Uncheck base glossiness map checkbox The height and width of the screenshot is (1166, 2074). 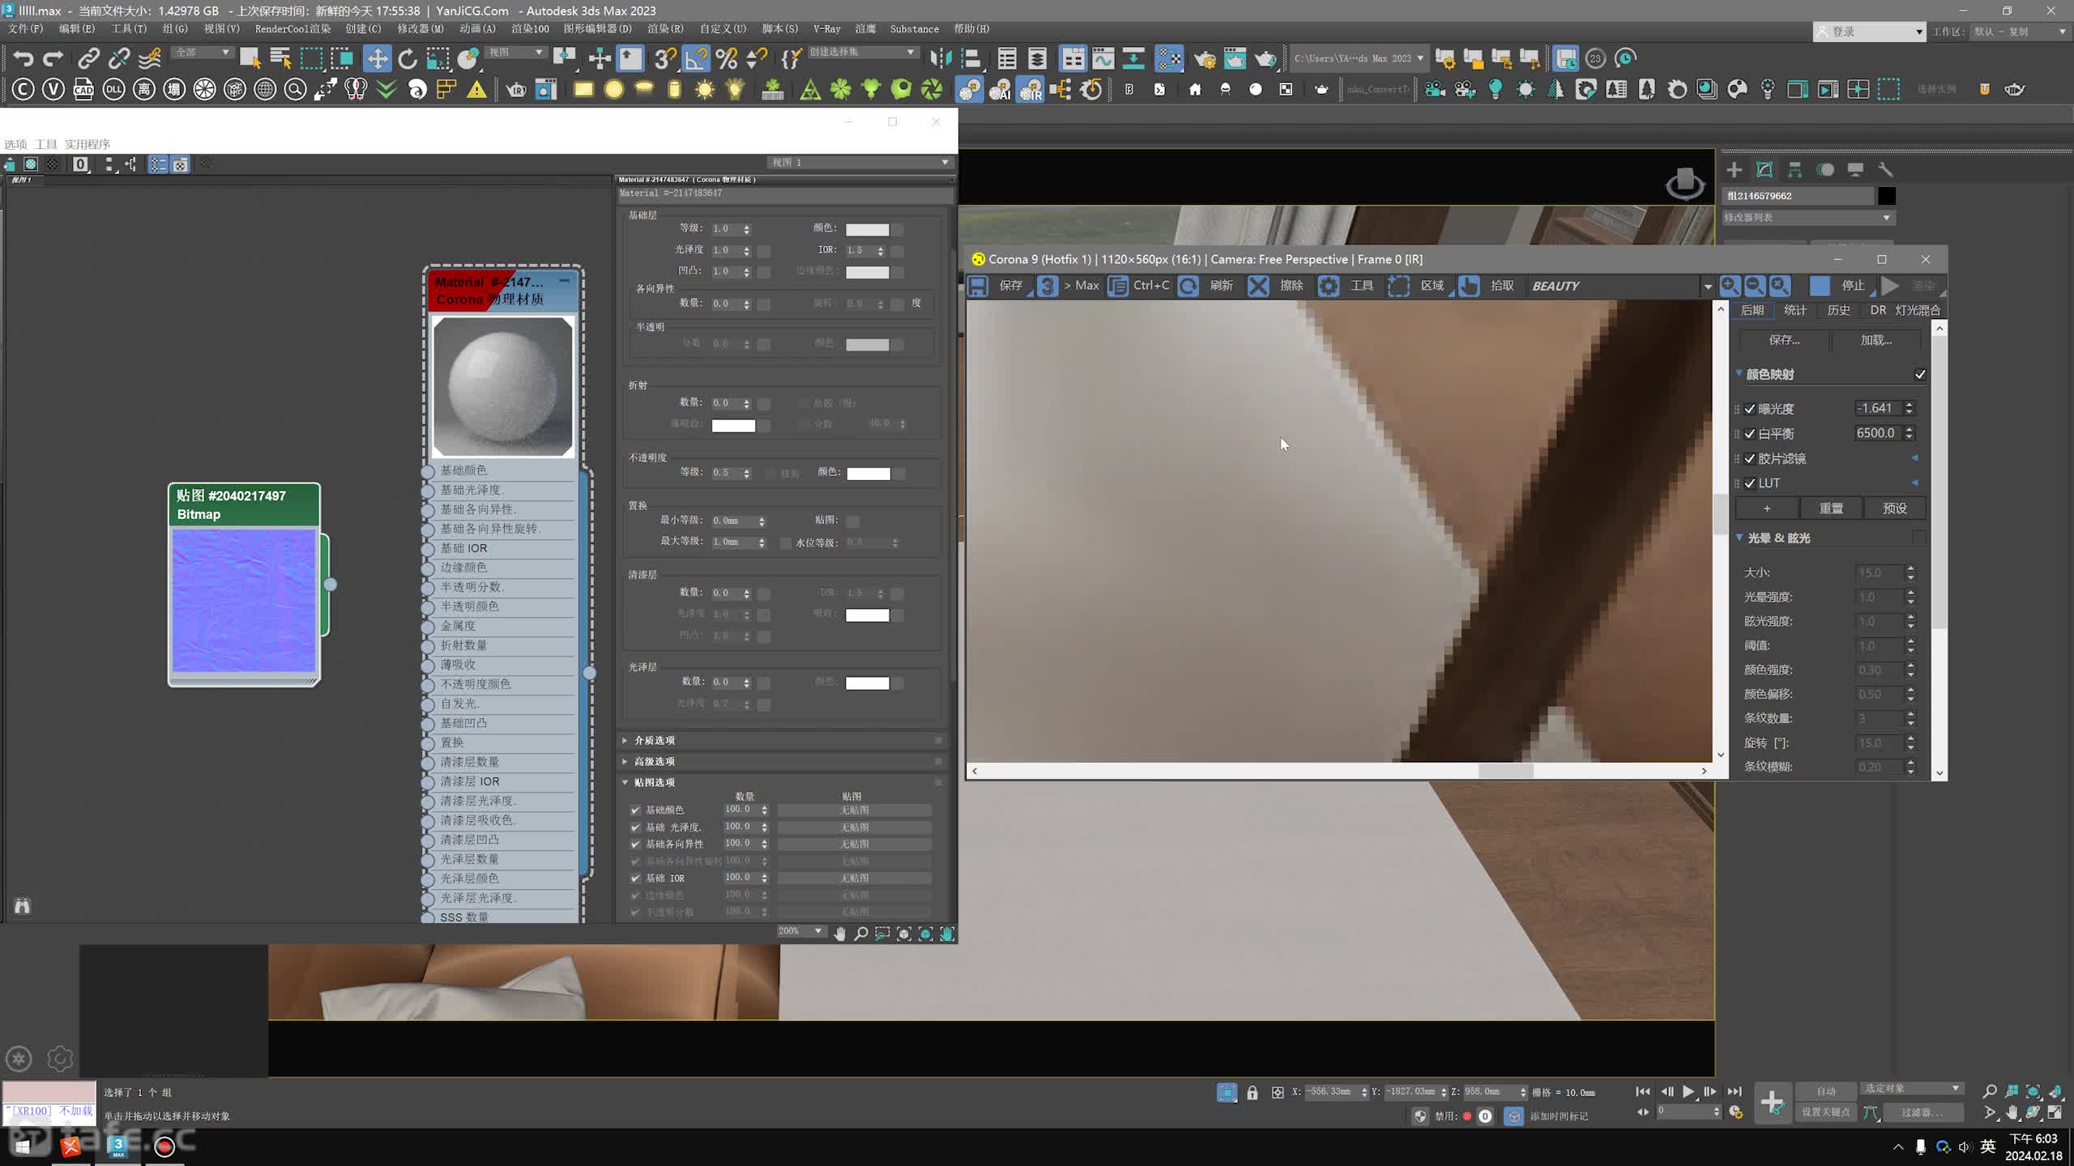click(636, 828)
